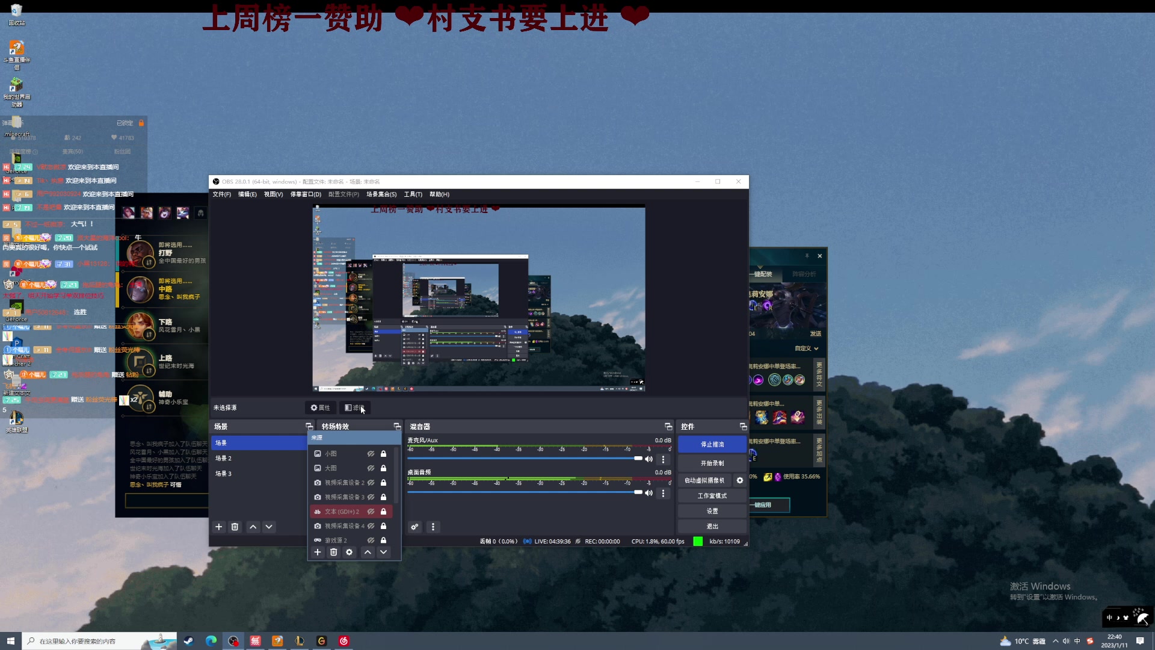The width and height of the screenshot is (1155, 650).
Task: Select scene 场景 2
Action: (x=259, y=458)
